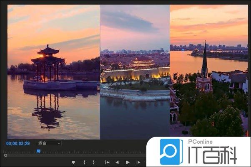Screen dimensions: 251x167
Task: Click the pavilion's reflection in the water
Action: pos(48,110)
